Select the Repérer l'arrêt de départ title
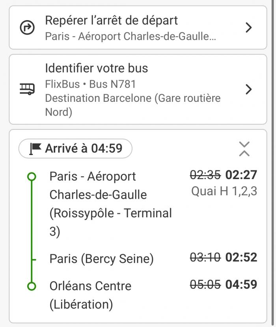276x327 pixels. coord(112,20)
